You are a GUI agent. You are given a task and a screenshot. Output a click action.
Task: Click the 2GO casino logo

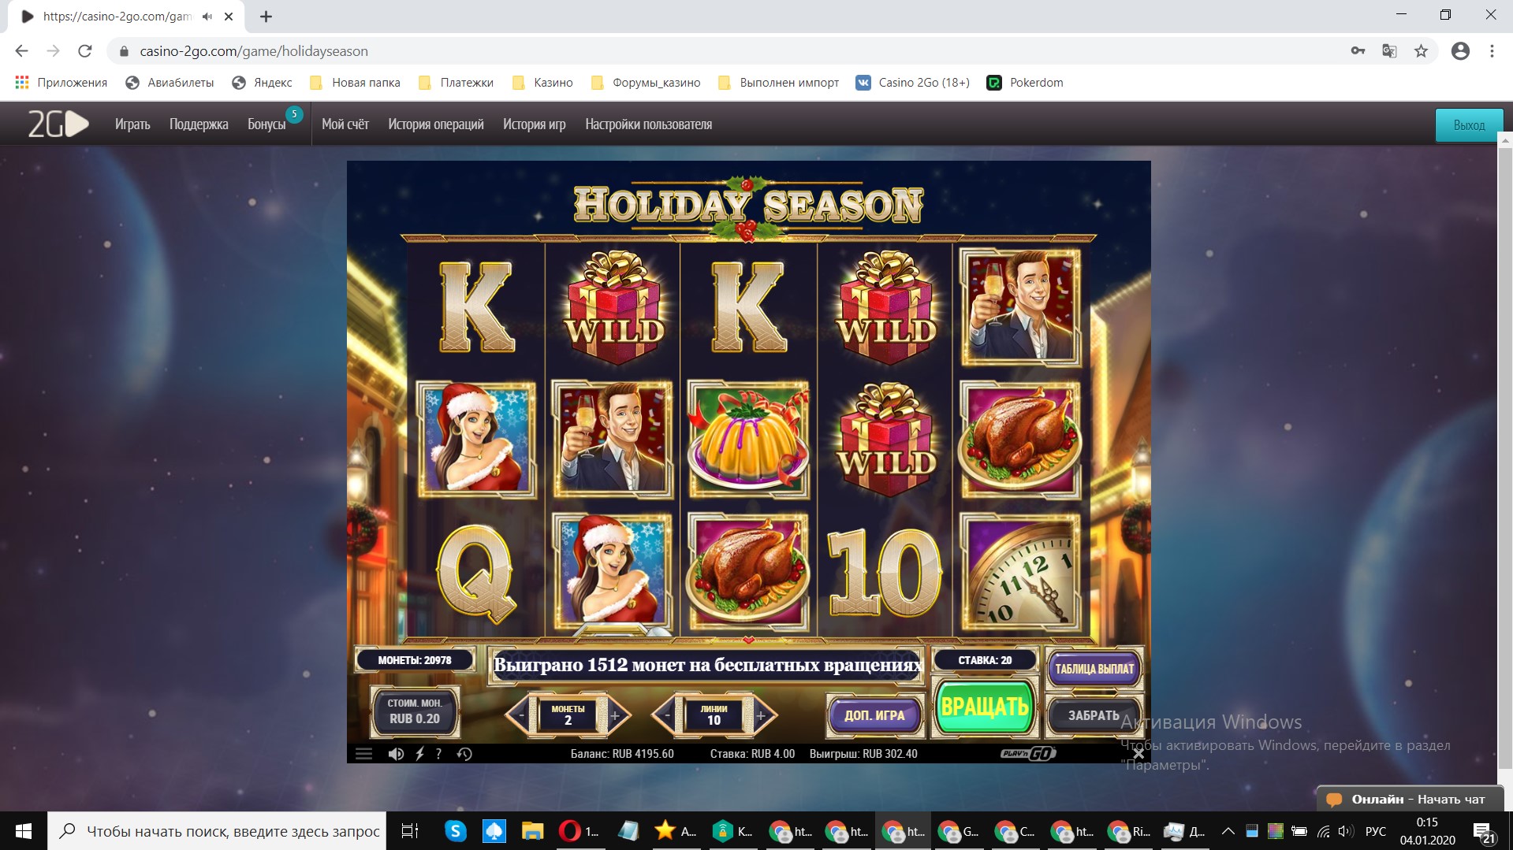pyautogui.click(x=58, y=124)
